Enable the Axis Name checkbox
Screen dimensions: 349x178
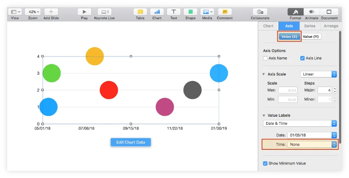coord(265,58)
